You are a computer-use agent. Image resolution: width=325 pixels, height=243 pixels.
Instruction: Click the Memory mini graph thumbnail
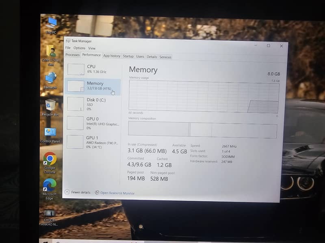click(76, 86)
